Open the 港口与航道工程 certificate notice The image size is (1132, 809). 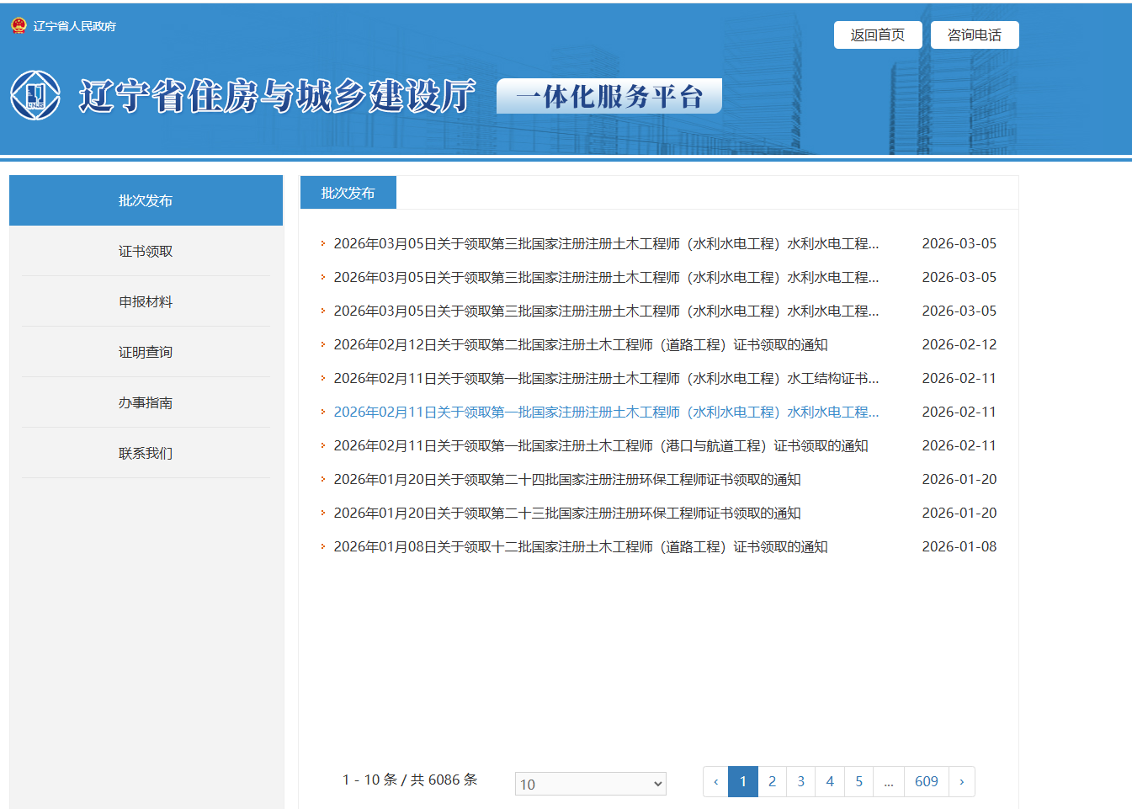click(600, 445)
